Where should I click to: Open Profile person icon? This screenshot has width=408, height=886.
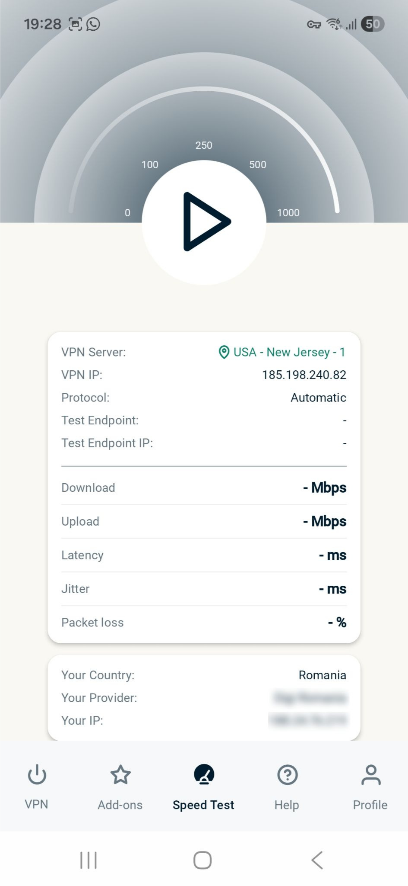click(x=370, y=774)
